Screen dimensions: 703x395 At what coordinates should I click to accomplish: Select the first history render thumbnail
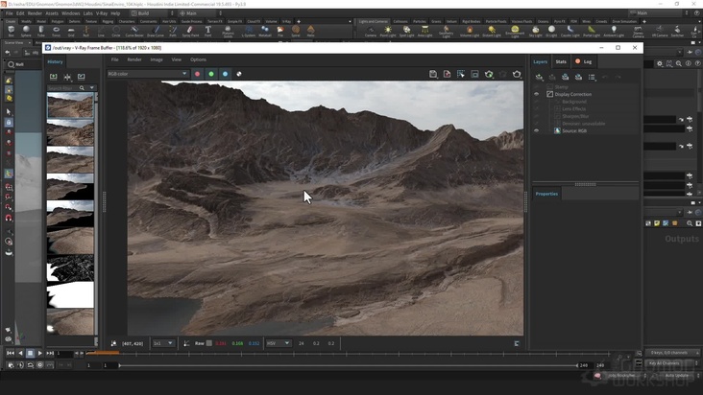[x=70, y=105]
